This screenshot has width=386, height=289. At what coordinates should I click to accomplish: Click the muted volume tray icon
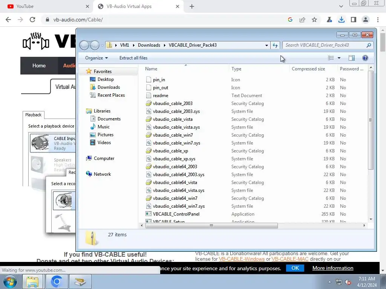point(348,282)
